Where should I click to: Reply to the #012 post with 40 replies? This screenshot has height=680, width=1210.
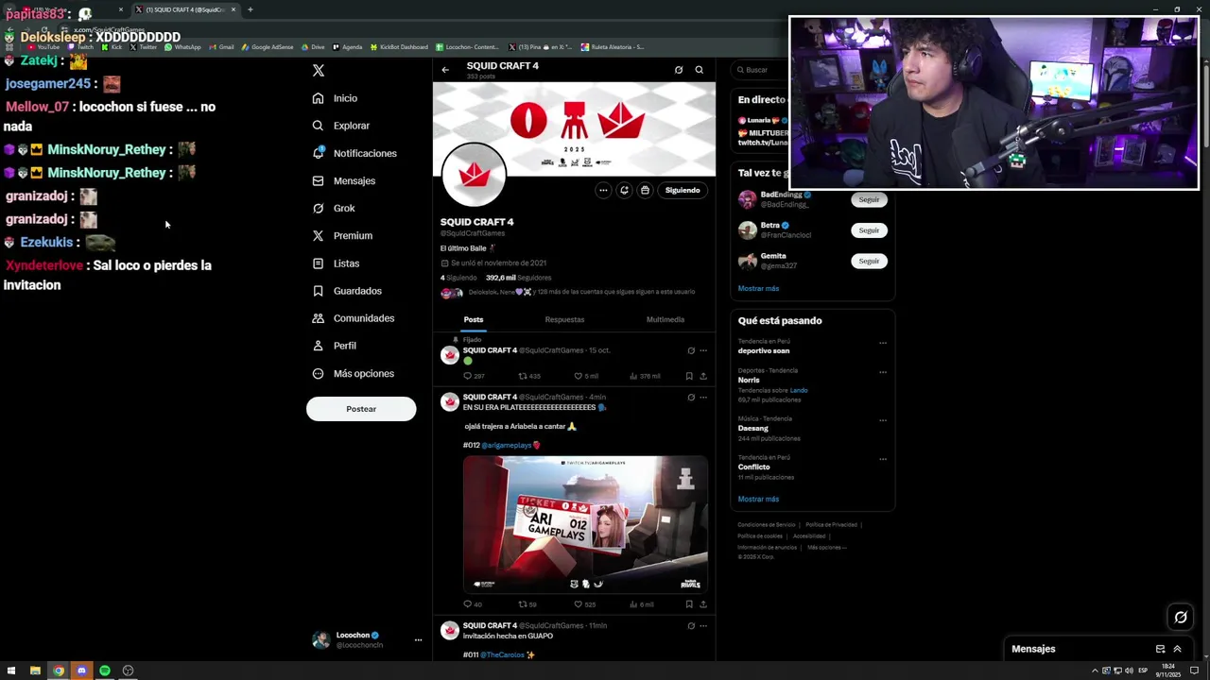473,604
